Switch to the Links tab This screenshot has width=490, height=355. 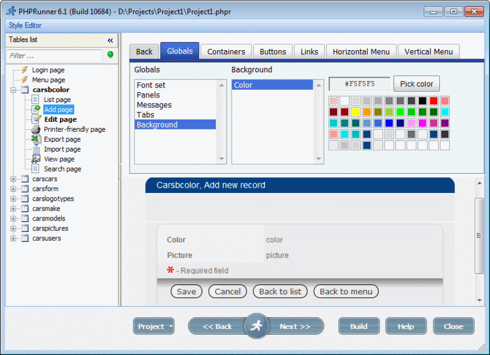coord(309,51)
